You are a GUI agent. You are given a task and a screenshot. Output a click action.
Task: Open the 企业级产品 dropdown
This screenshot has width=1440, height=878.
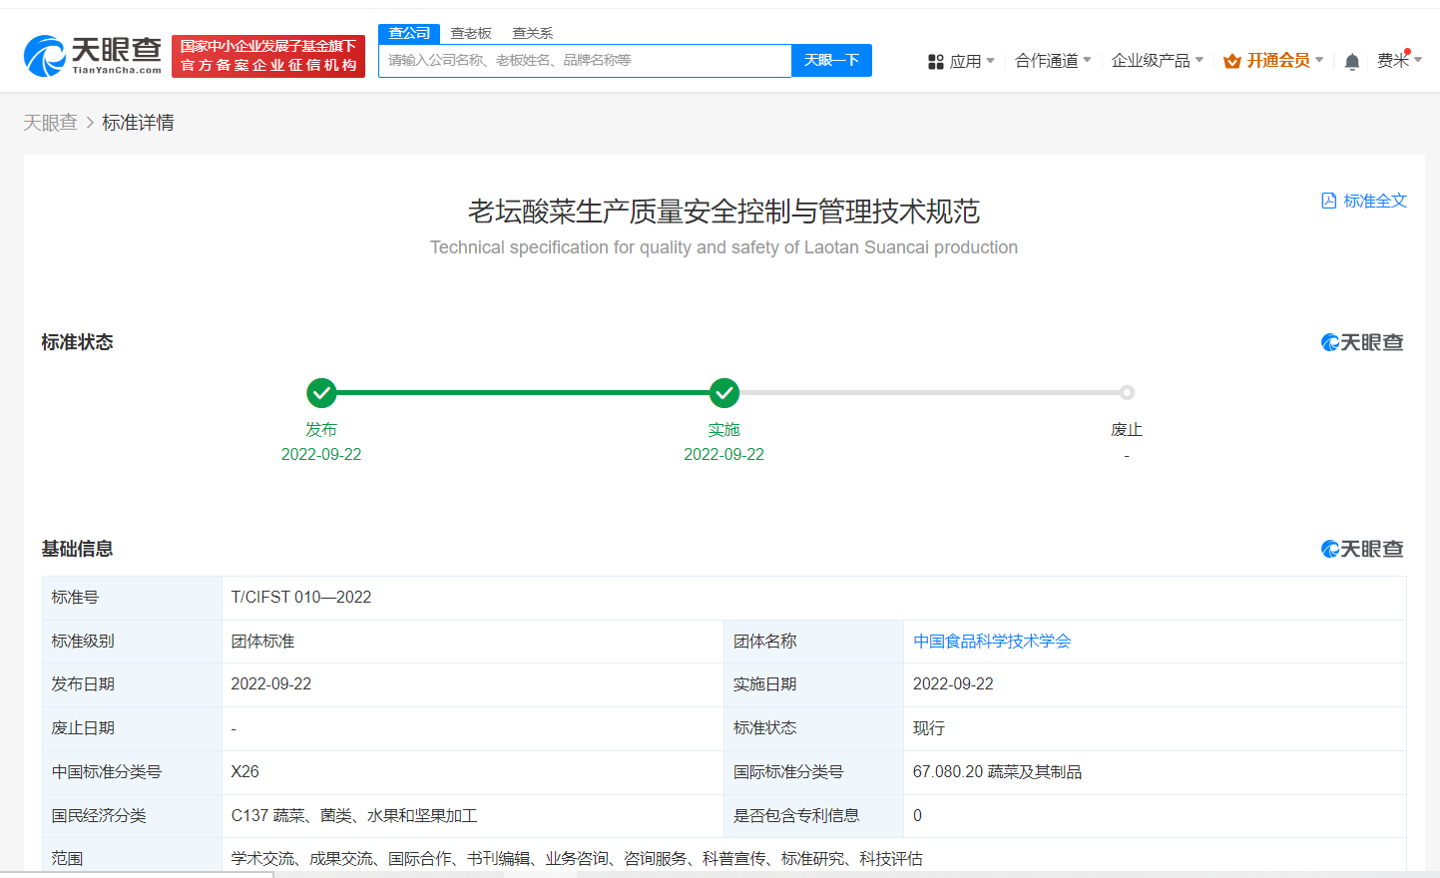click(1157, 60)
